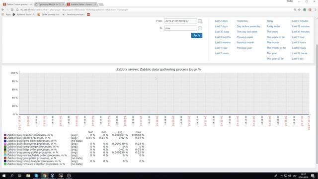Switch to the Scalable Zabbix tab
The height and width of the screenshot is (179, 318).
point(81,4)
